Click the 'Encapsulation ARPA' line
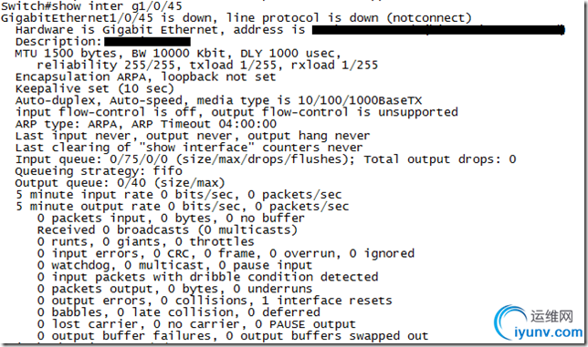This screenshot has height=347, width=588. pos(145,77)
